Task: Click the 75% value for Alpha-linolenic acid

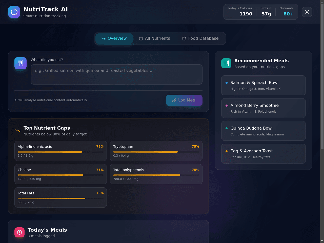Action: tap(100, 147)
